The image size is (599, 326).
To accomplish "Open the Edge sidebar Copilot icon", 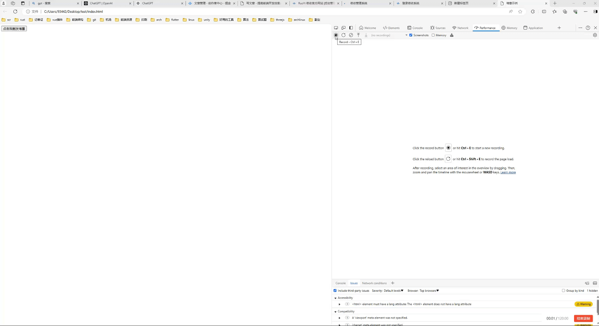I will pyautogui.click(x=595, y=12).
